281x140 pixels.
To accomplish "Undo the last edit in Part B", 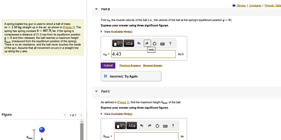I will 139,44.
